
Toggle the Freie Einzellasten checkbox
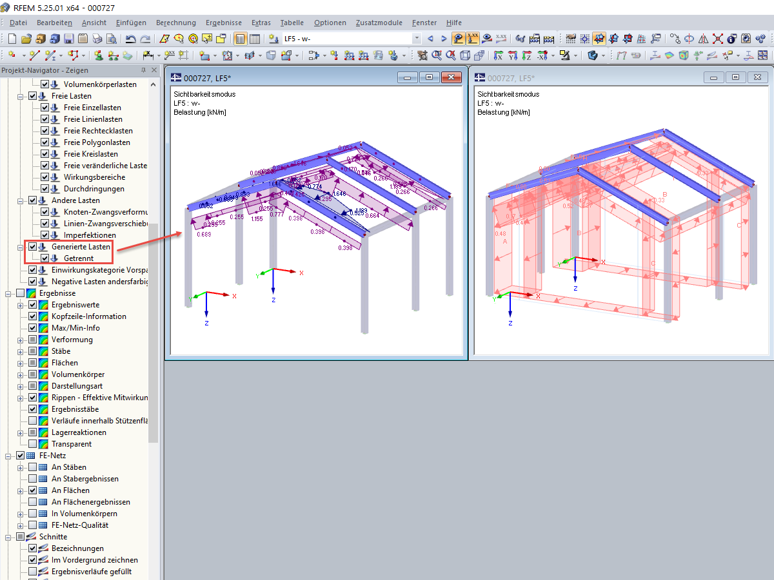(x=45, y=108)
